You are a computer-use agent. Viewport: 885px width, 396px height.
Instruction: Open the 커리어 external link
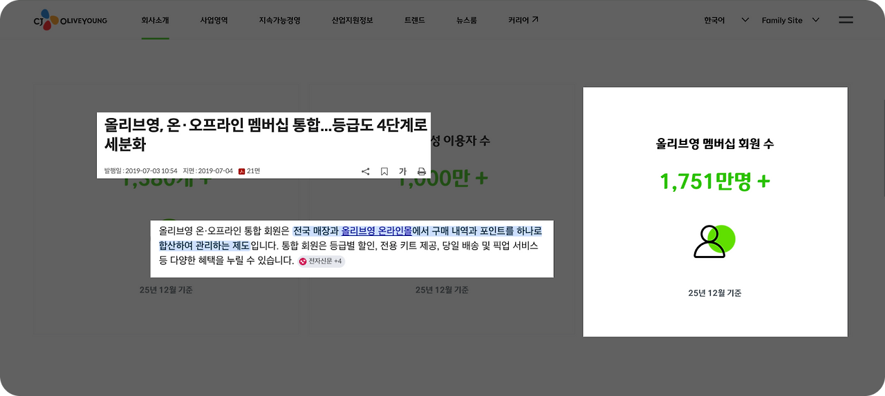pos(523,20)
